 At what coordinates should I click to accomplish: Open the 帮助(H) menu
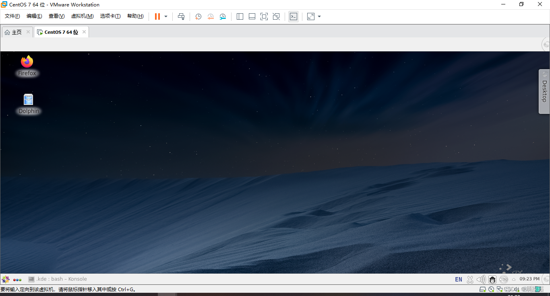click(x=135, y=16)
